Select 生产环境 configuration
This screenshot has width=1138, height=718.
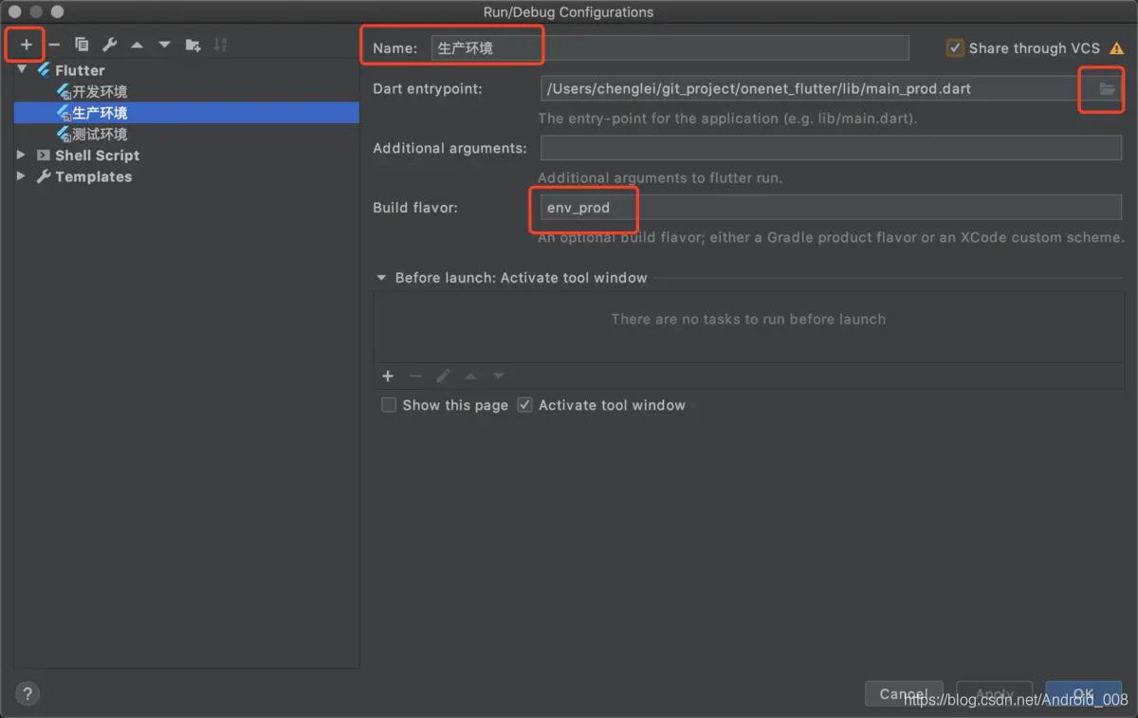[187, 113]
